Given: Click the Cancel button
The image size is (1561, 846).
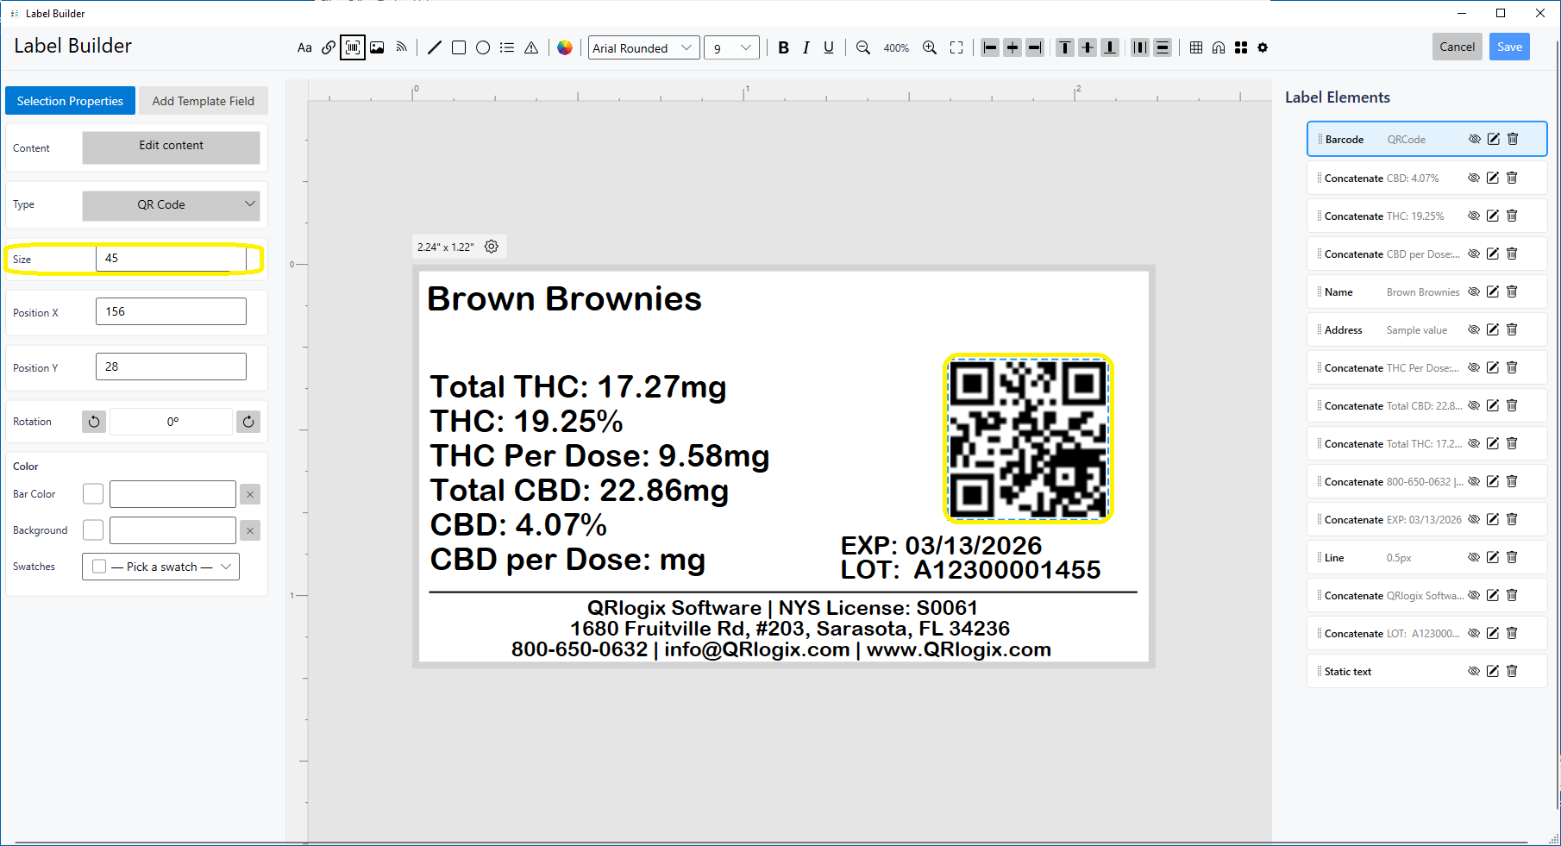Looking at the screenshot, I should tap(1458, 47).
